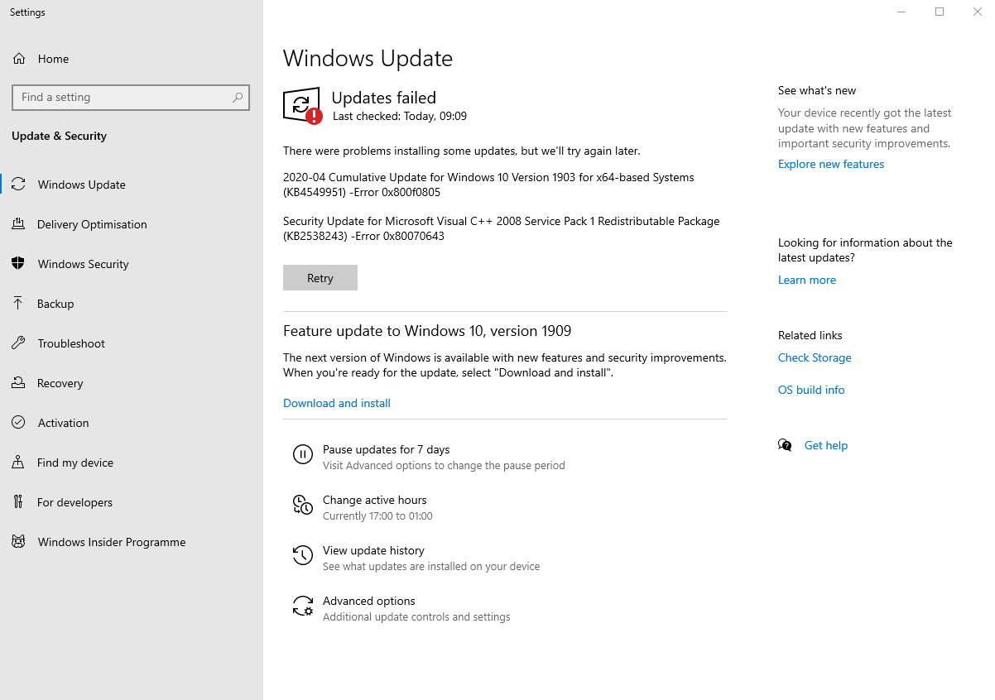Click the Recovery icon in sidebar
Viewport: 995px width, 700px height.
[x=18, y=383]
